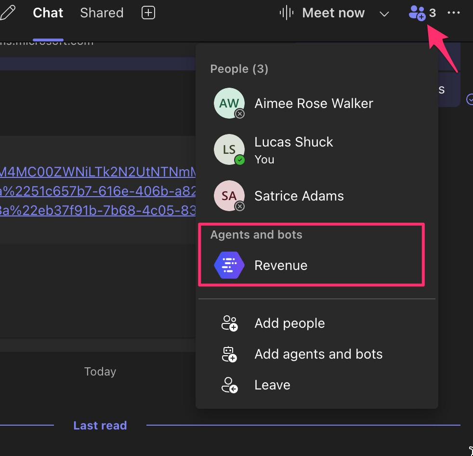Viewport: 473px width, 456px height.
Task: Choose Add agents and bots option
Action: point(318,354)
